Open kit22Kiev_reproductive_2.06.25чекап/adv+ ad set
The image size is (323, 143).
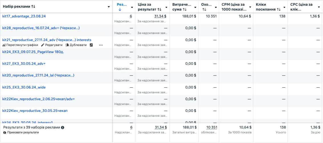pyautogui.click(x=38, y=99)
